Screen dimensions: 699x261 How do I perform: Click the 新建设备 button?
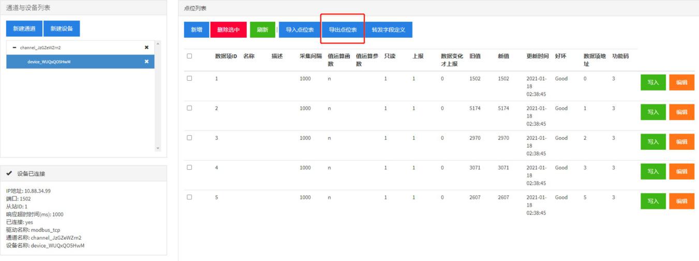click(x=62, y=29)
